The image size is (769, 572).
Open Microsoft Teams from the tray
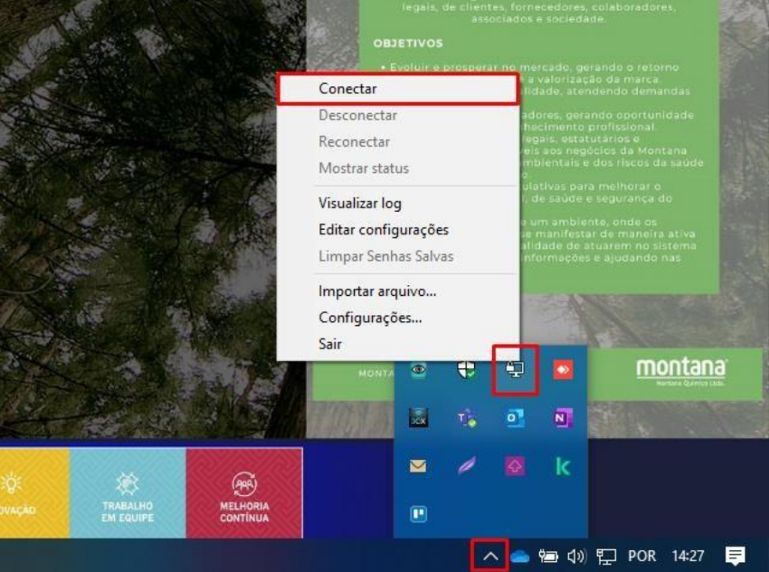coord(467,417)
